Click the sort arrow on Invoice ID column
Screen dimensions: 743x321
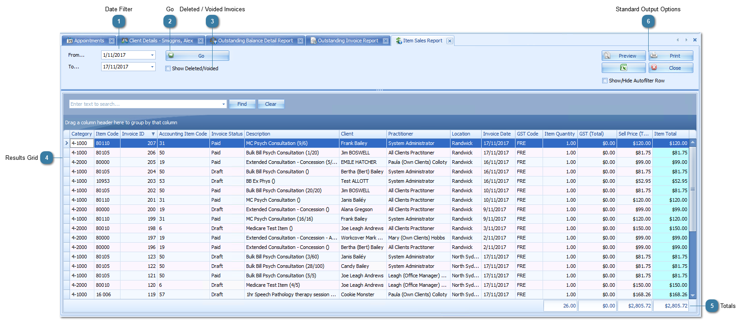pyautogui.click(x=153, y=134)
